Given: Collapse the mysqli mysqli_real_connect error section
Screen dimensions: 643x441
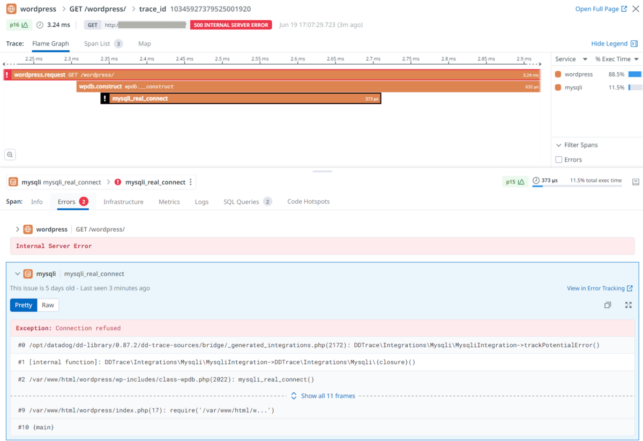Looking at the screenshot, I should point(18,274).
